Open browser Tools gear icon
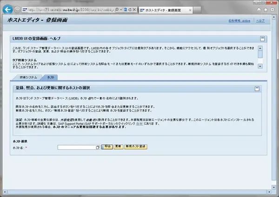Screen dimensions: 279x197 (272, 10)
